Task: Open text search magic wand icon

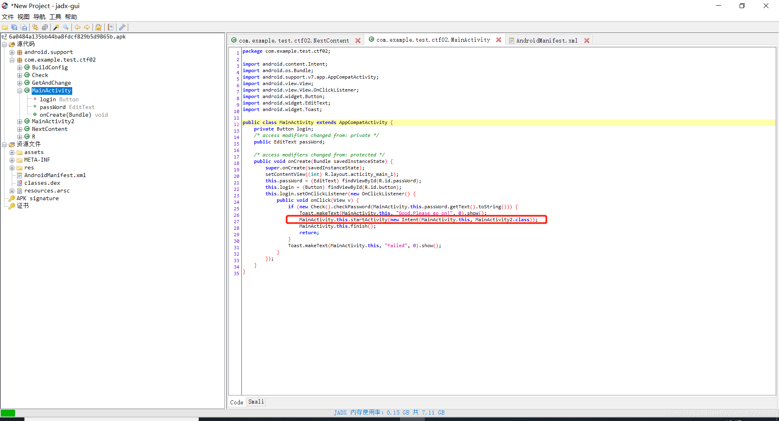Action: tap(56, 27)
